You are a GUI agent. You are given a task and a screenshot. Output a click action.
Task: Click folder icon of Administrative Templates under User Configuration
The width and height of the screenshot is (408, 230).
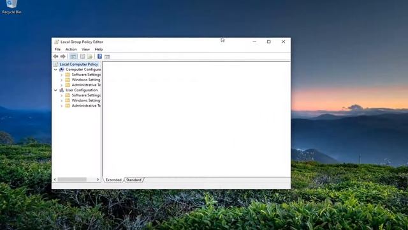68,105
